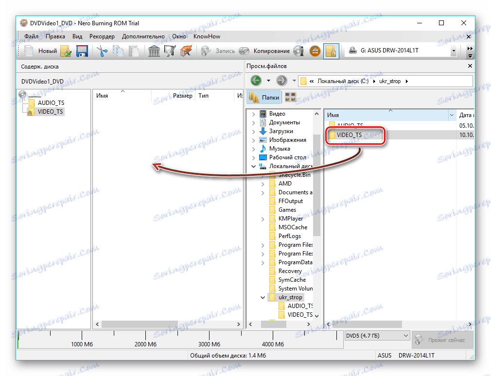This screenshot has width=491, height=376.
Task: Open back button history dropdown
Action: coord(268,81)
